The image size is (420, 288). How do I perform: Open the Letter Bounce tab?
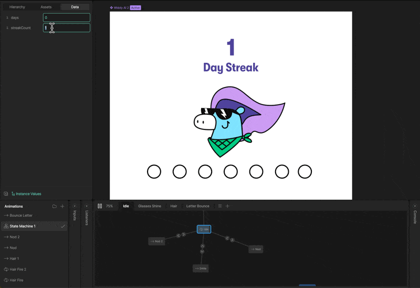coord(198,206)
